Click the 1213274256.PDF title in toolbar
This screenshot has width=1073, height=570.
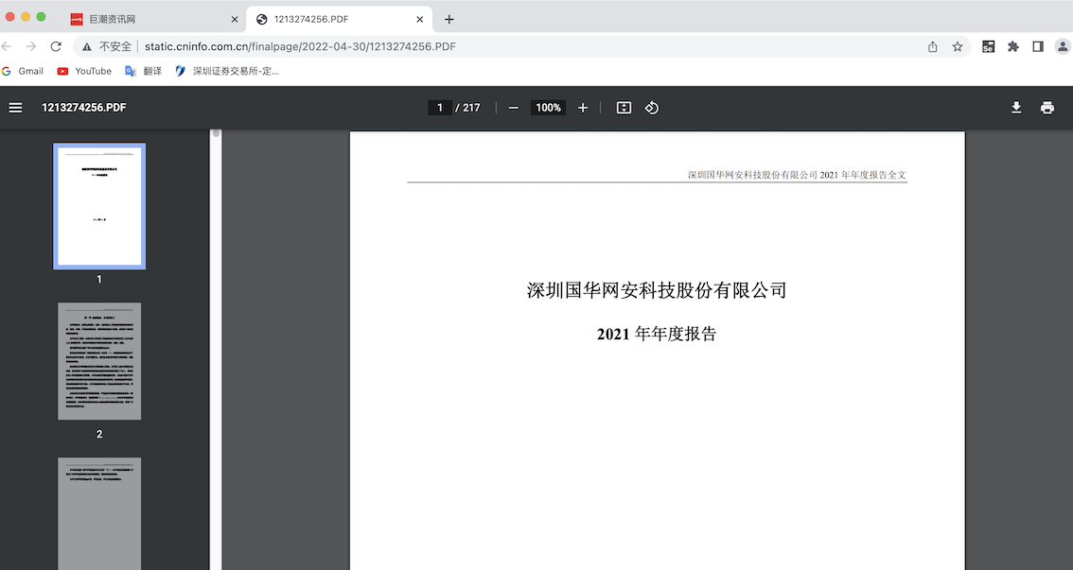(x=83, y=108)
